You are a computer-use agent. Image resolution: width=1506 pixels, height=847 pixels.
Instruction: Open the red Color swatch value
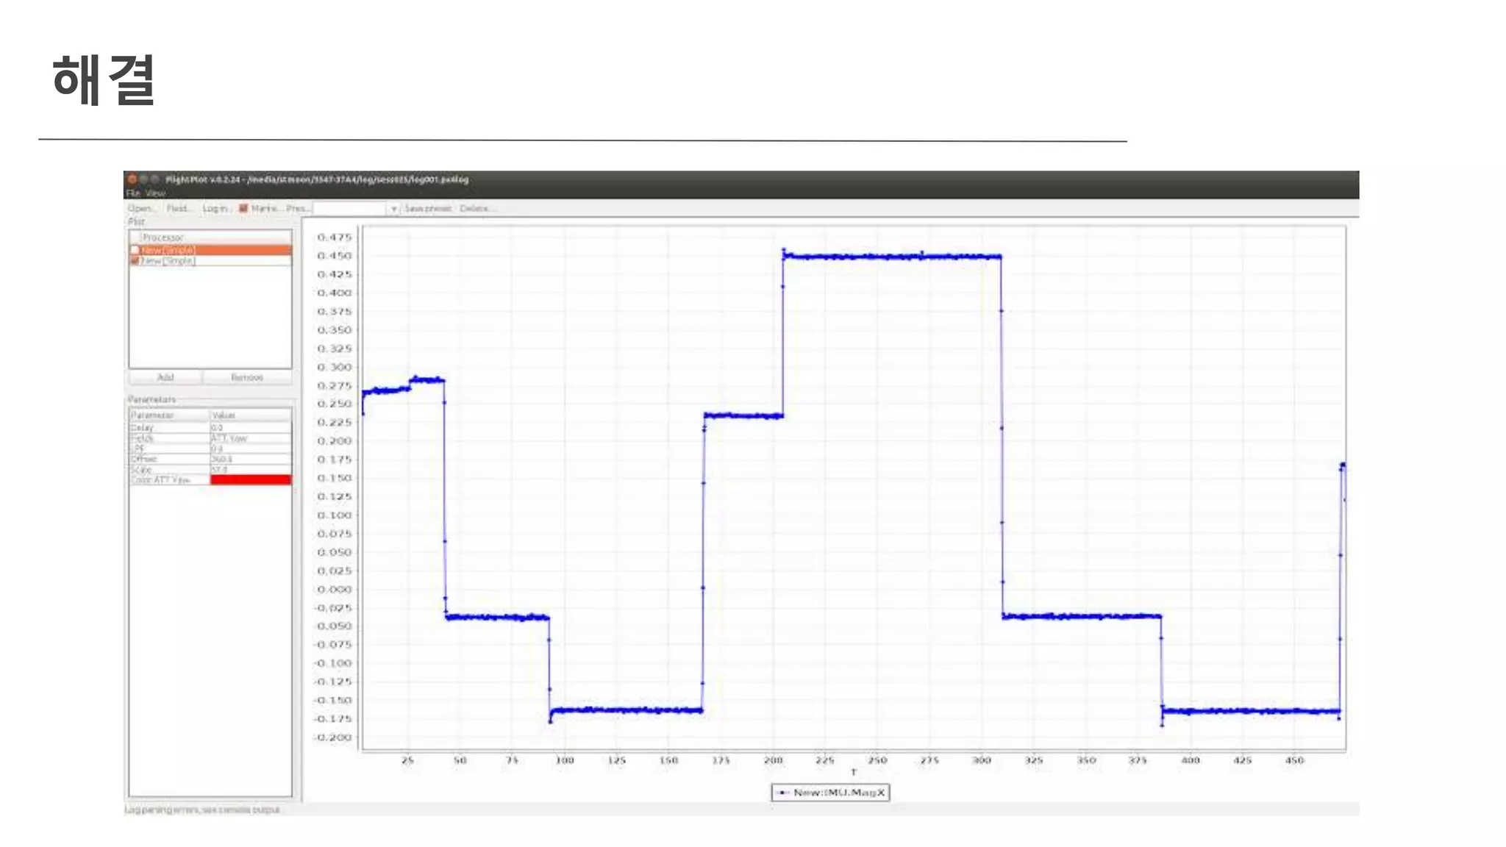click(x=251, y=480)
